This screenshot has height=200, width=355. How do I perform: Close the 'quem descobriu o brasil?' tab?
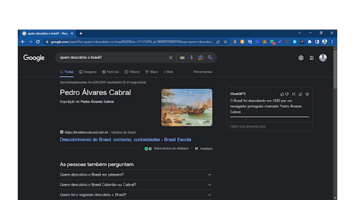click(x=72, y=33)
